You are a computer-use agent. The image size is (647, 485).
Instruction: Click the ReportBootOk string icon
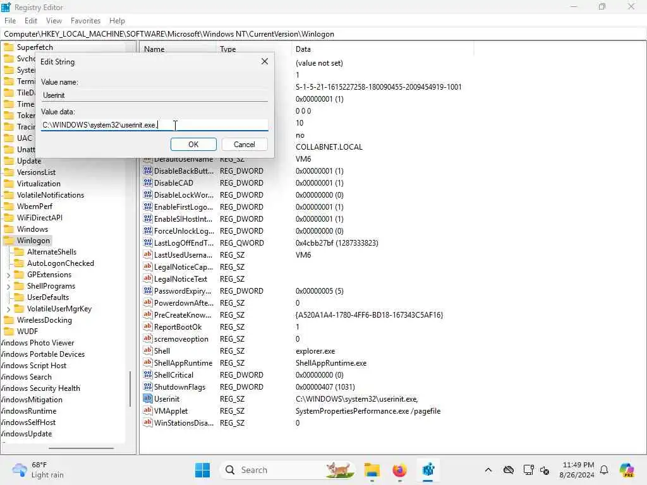[x=148, y=326]
